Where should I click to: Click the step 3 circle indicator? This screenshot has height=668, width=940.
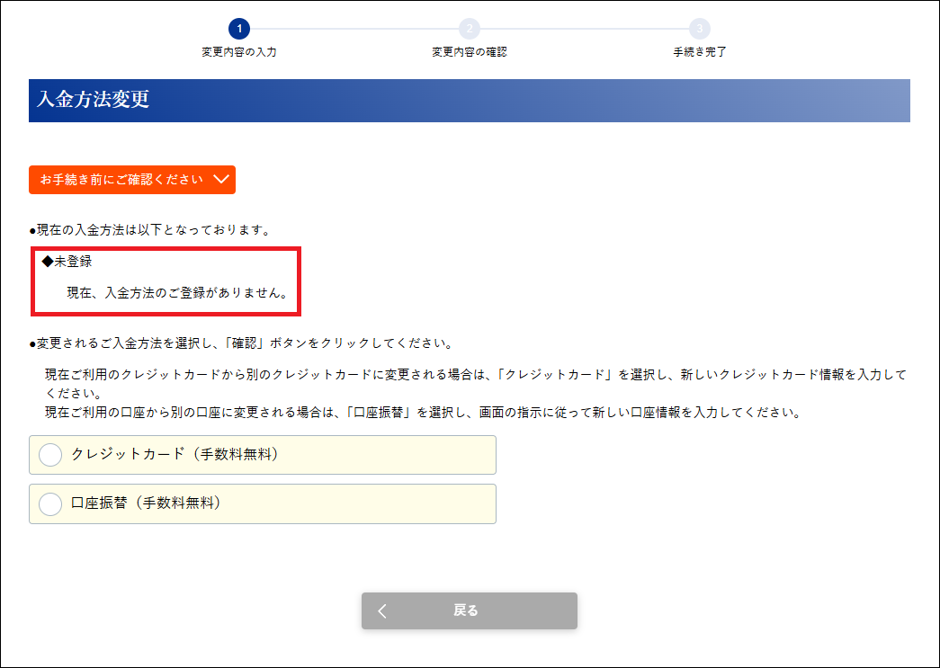click(699, 29)
